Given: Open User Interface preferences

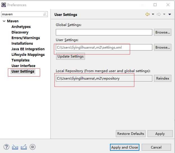Looking at the screenshot, I should tap(24, 66).
